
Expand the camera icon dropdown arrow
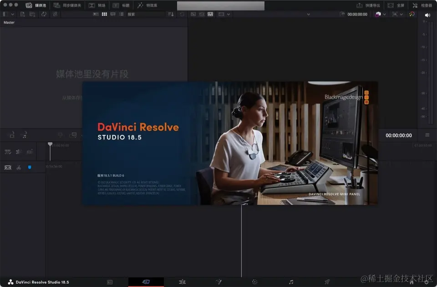click(384, 14)
